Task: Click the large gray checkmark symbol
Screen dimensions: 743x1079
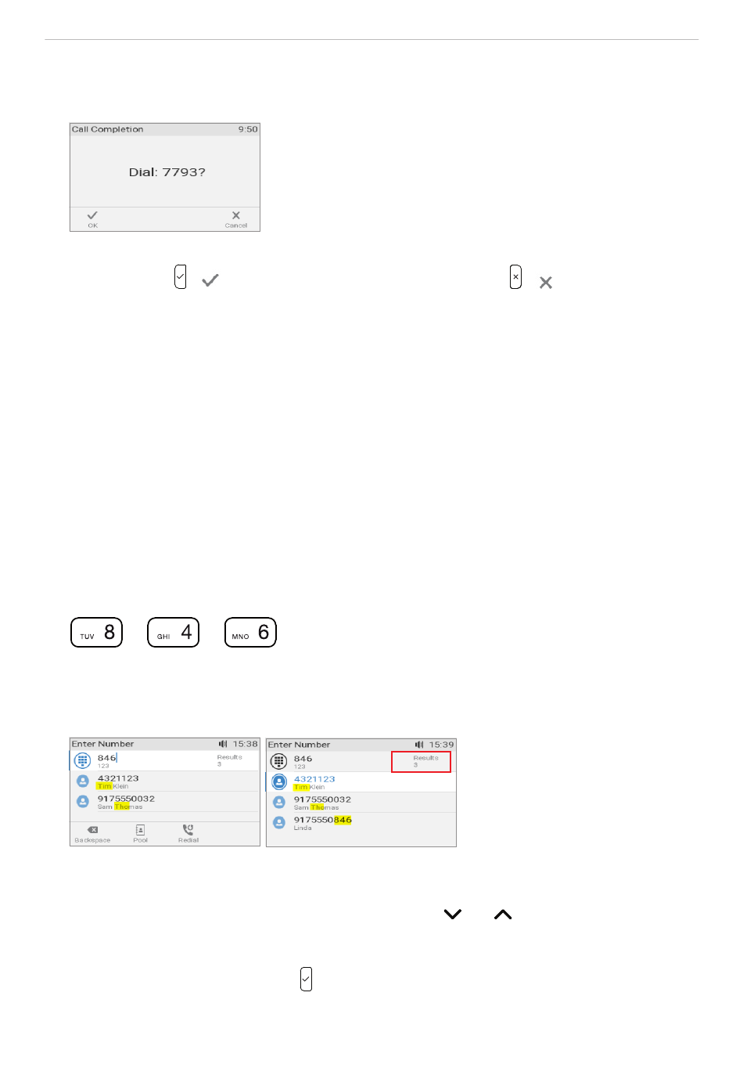Action: tap(210, 280)
